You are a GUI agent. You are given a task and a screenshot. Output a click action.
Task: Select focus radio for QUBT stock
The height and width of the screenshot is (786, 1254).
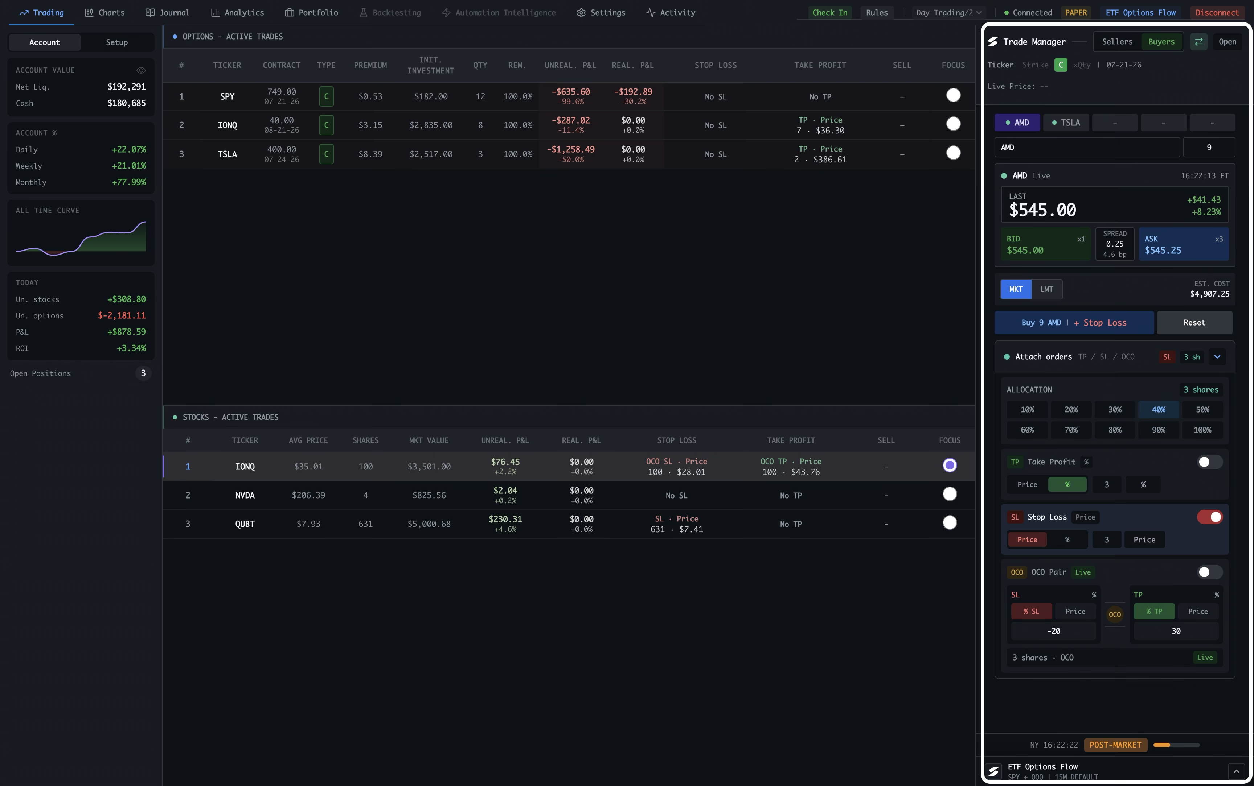tap(950, 522)
